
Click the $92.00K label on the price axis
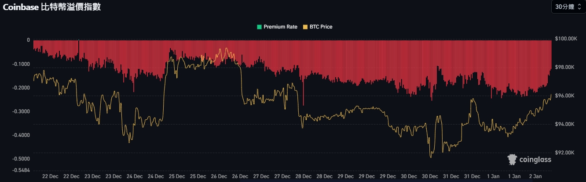tap(565, 153)
